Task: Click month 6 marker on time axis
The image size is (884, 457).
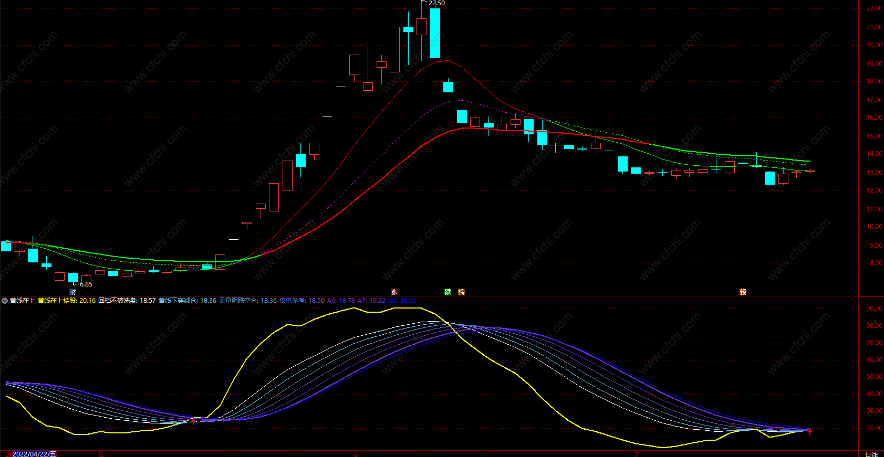Action: [356, 454]
